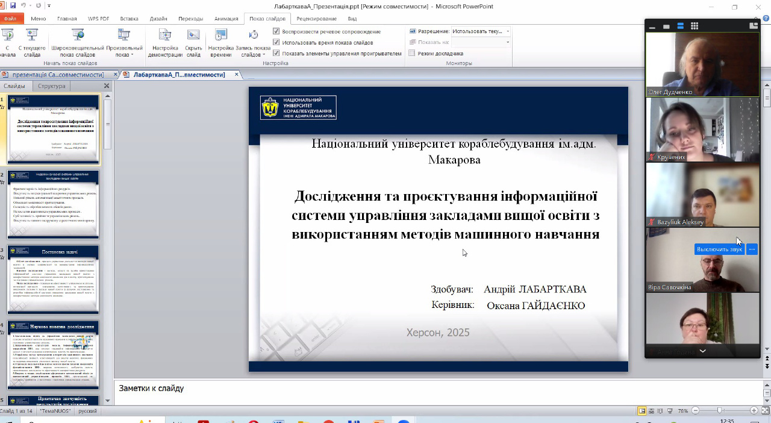Enable Режим докладчика checkbox
Viewport: 771px width, 423px height.
click(x=412, y=53)
